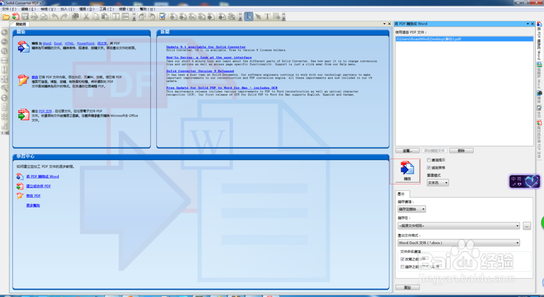Screen dimensions: 544x297
Task: Click the 重設 reset button
Action: 407,287
